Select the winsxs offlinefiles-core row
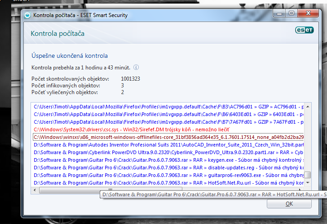Screen dimensions: 327x224 (x=168, y=137)
